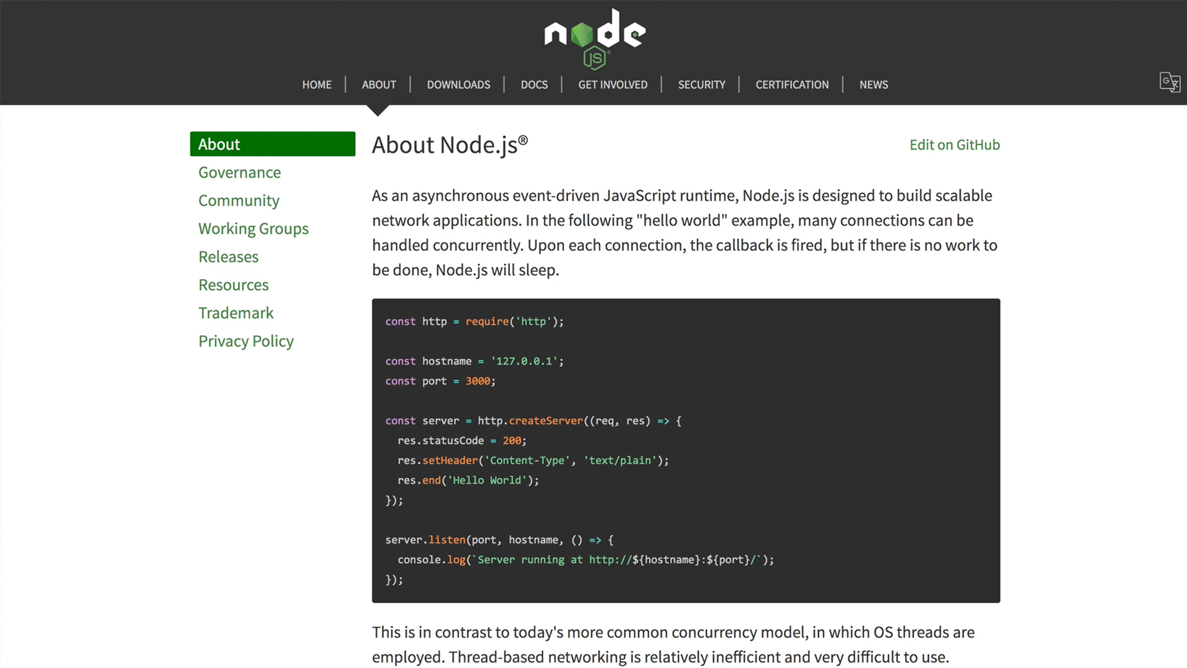Open the ABOUT navigation item

[379, 85]
